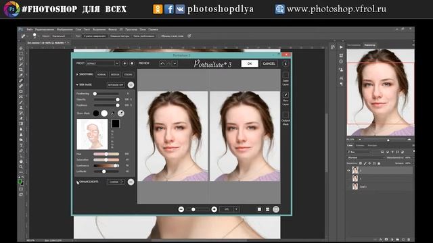Collapse the Skin Mask section

[77, 85]
